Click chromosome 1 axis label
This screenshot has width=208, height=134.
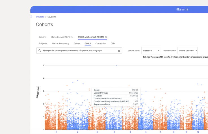(56, 132)
